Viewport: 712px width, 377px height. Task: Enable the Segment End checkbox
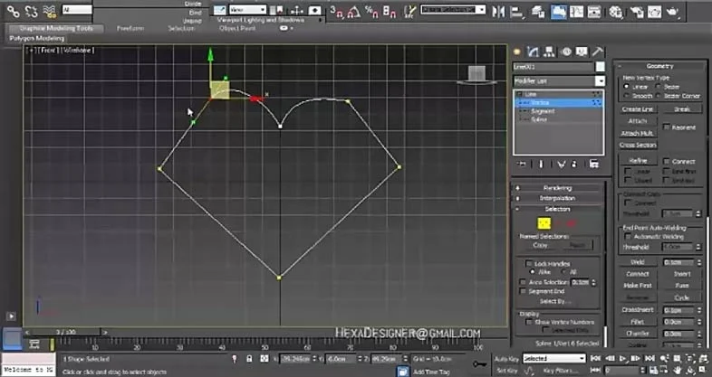tap(523, 291)
